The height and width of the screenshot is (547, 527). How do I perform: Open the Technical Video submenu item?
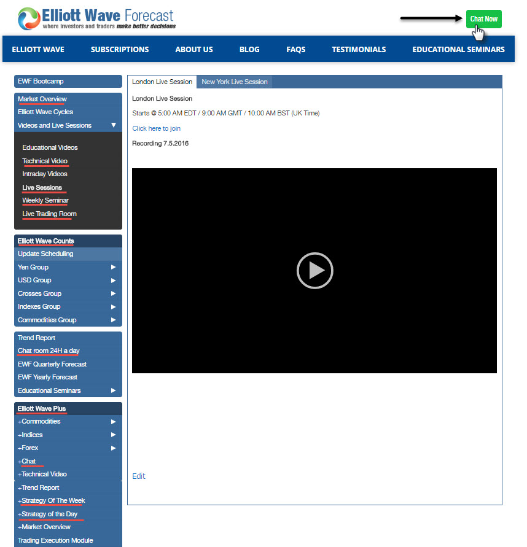[45, 161]
